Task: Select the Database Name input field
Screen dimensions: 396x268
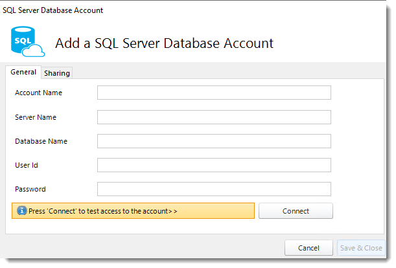Action: coord(214,141)
